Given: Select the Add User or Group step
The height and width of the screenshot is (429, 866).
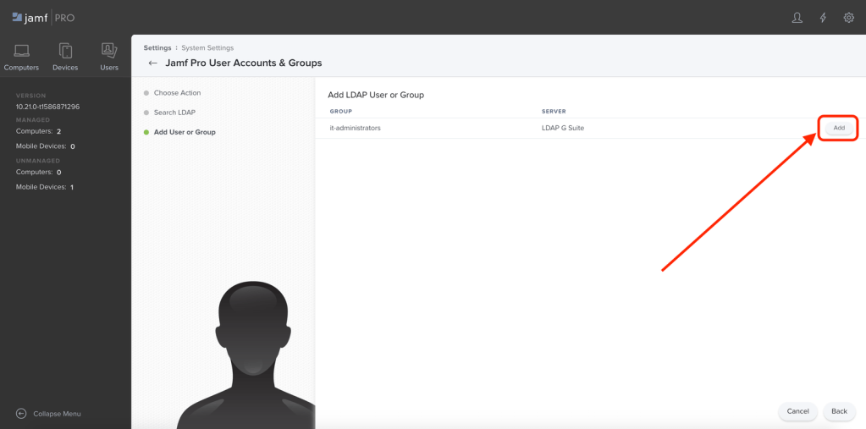Looking at the screenshot, I should tap(185, 132).
